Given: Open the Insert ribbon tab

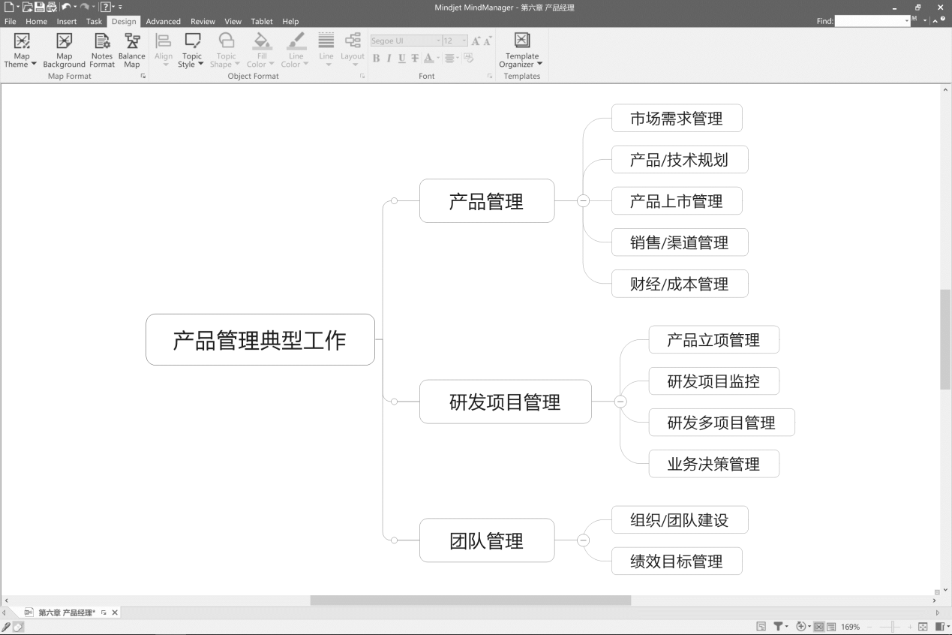Looking at the screenshot, I should 67,21.
